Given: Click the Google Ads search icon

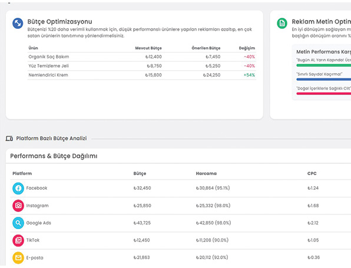Looking at the screenshot, I should click(x=18, y=223).
